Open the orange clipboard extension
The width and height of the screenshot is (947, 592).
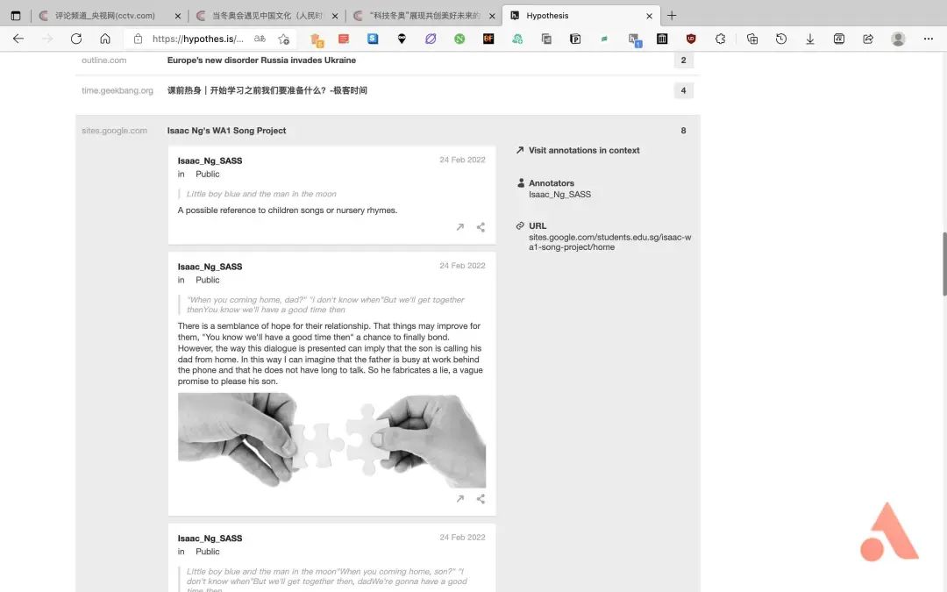317,39
